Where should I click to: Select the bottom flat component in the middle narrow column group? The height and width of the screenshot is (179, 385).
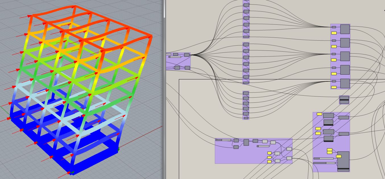[246, 83]
